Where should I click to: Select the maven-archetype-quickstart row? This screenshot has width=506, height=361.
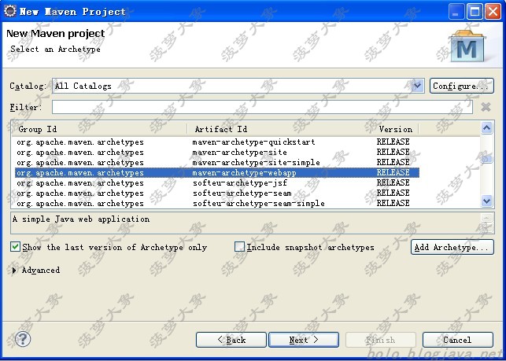[217, 142]
